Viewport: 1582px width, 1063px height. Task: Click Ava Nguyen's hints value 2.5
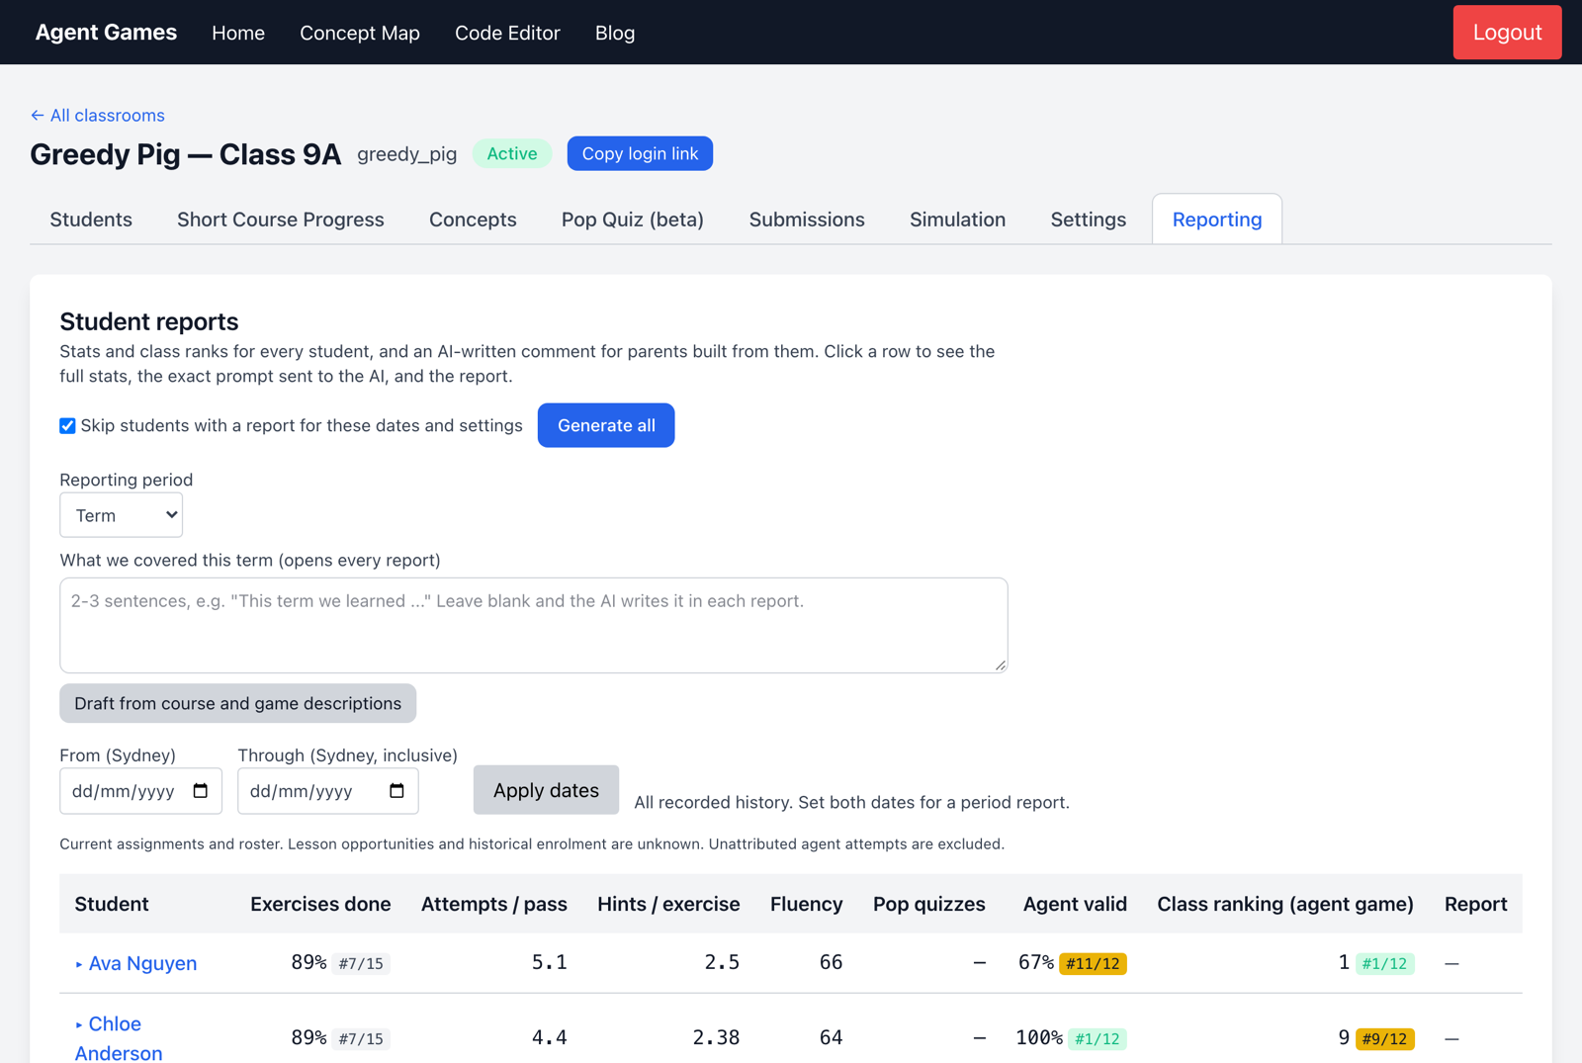[x=722, y=963]
